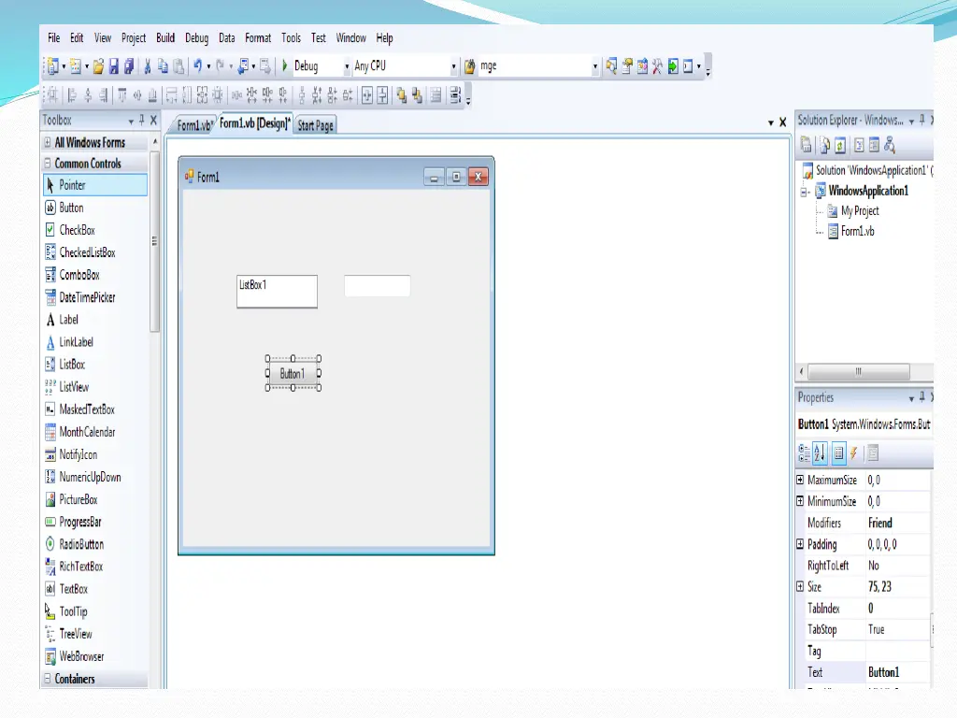
Task: Open Solution Explorer Properties icon
Action: (x=807, y=145)
